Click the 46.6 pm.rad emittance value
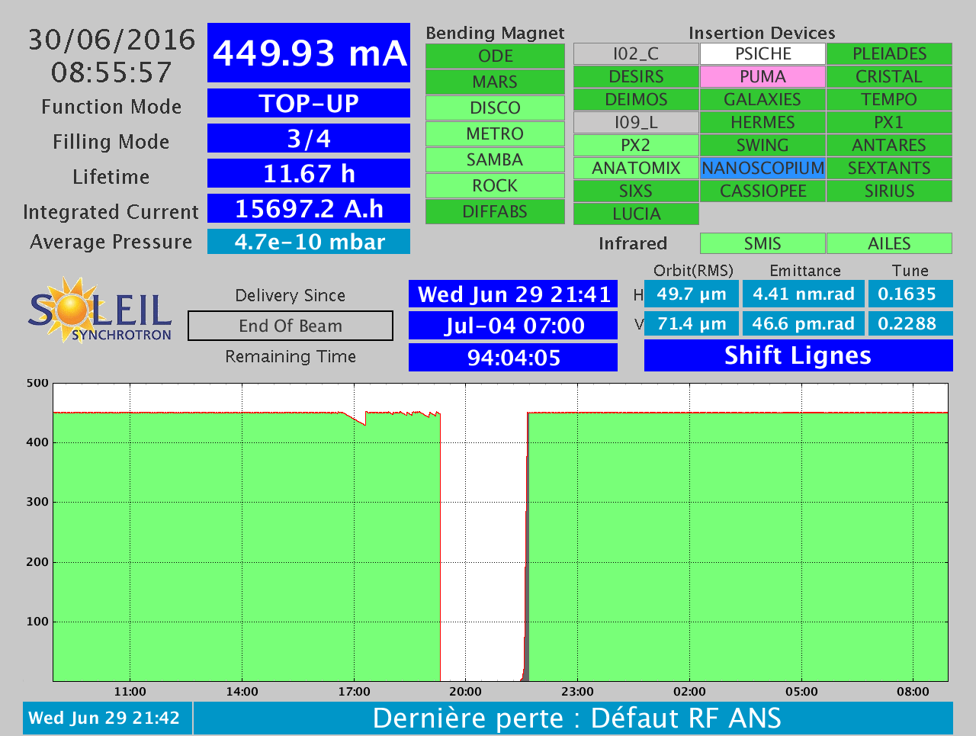This screenshot has height=736, width=976. 804,323
